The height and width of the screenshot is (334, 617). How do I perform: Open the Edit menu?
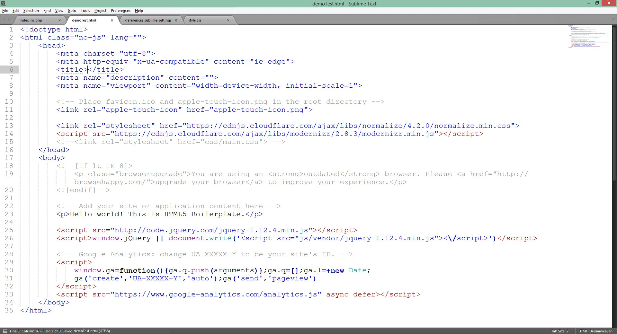point(16,11)
